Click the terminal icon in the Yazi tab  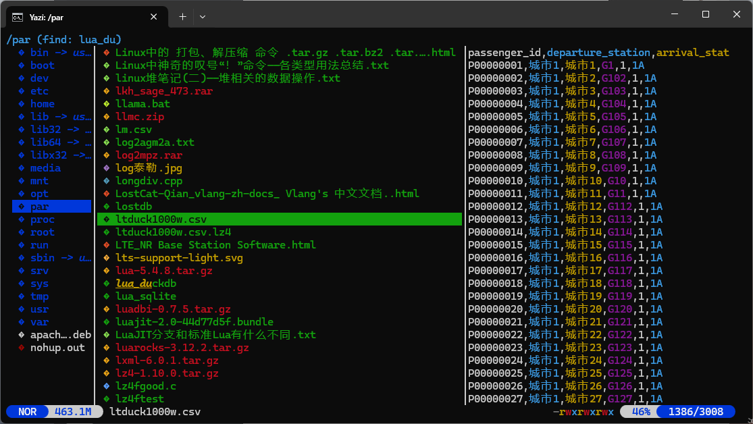[x=18, y=18]
